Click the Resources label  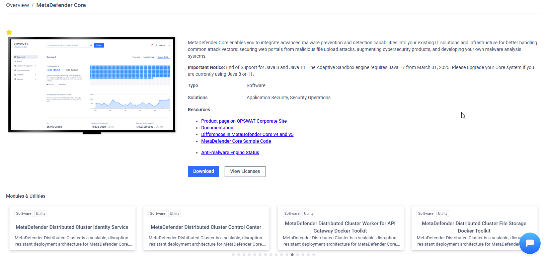[199, 110]
